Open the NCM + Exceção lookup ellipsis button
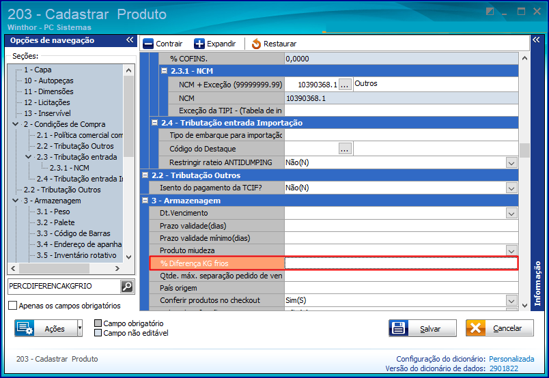The height and width of the screenshot is (378, 549). (x=346, y=85)
